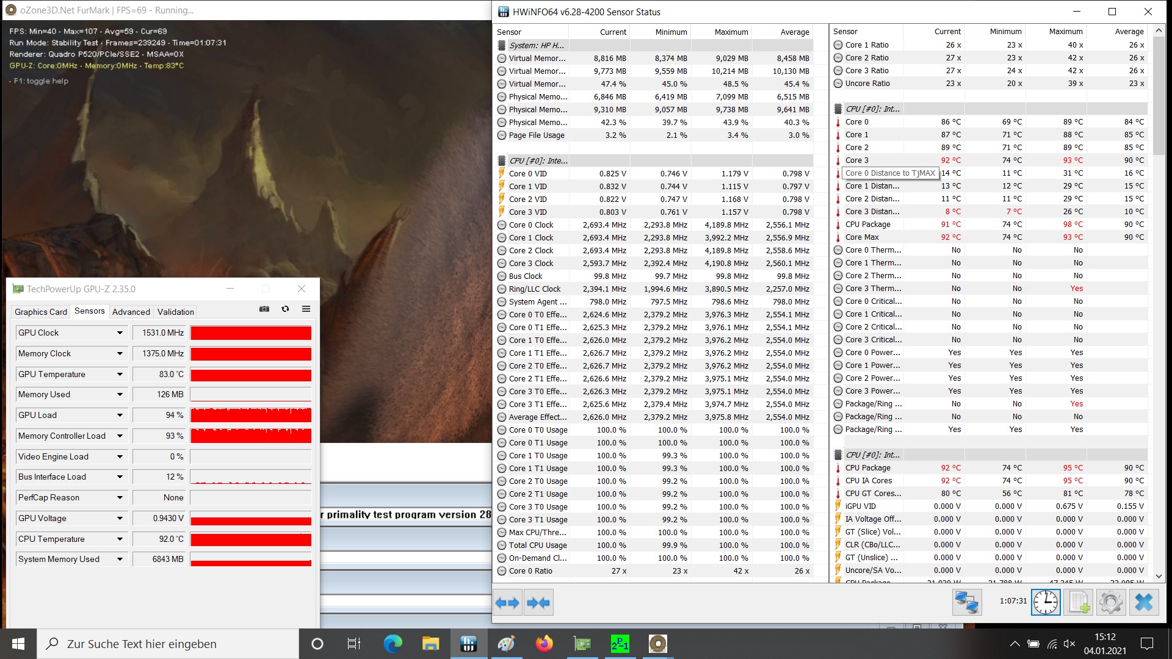Open HWiNFO remote network monitoring icon
This screenshot has width=1172, height=659.
967,602
